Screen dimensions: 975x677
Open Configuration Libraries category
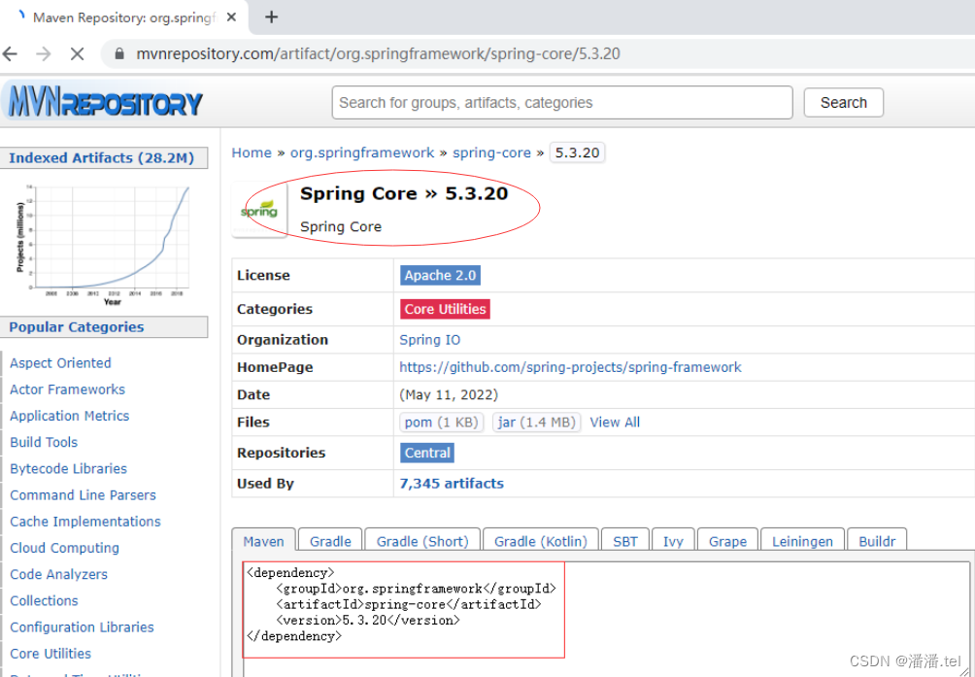pos(82,627)
